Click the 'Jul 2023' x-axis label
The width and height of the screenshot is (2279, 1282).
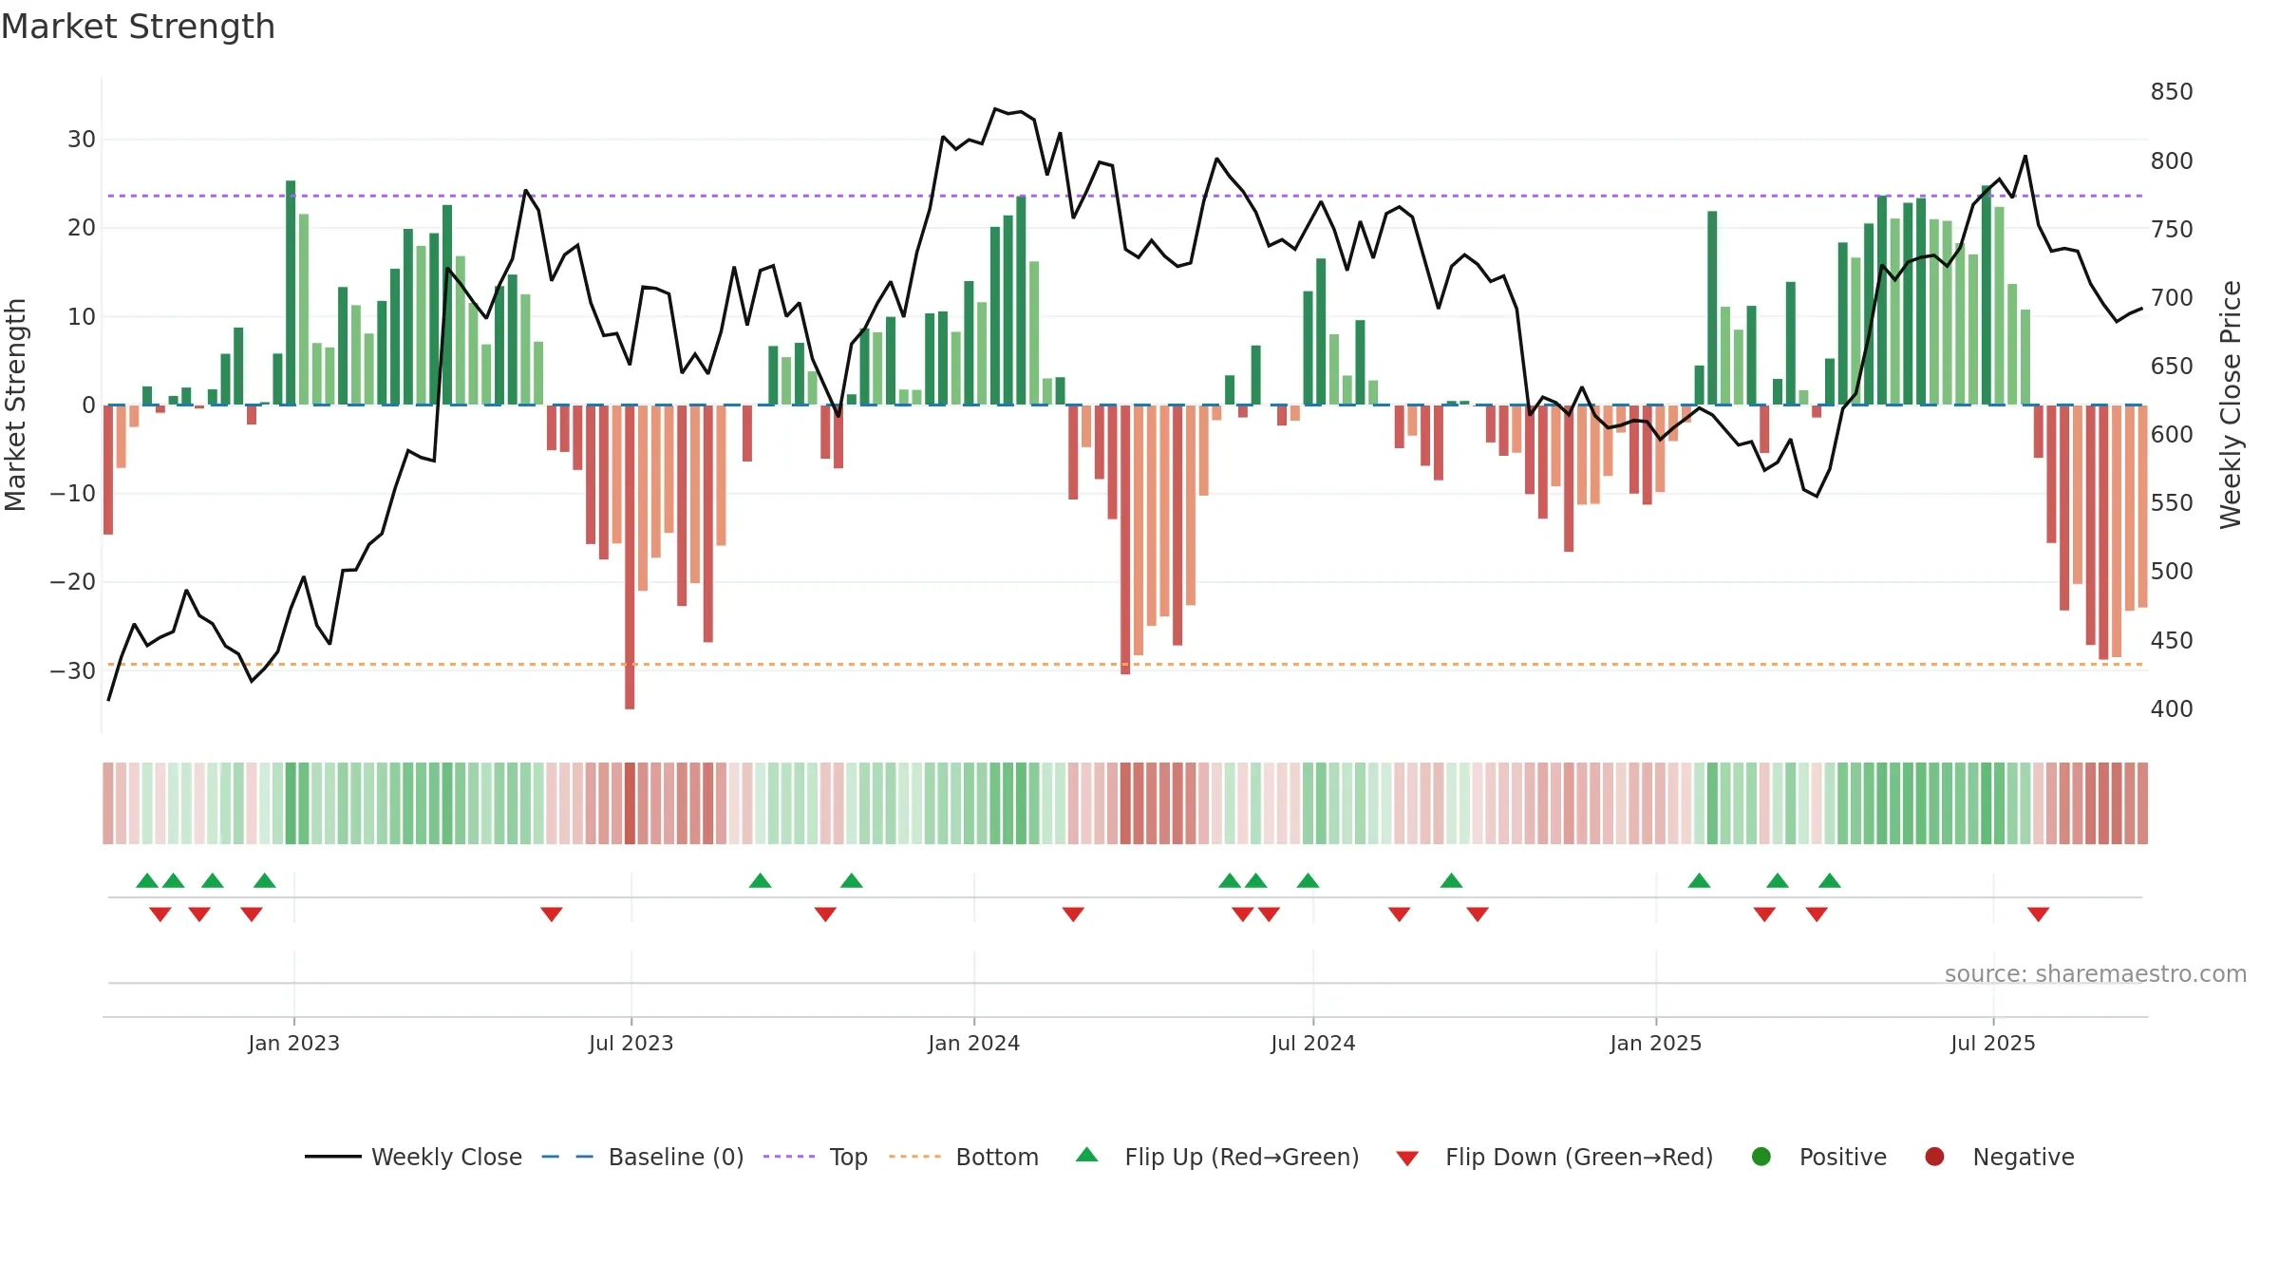(x=631, y=1044)
